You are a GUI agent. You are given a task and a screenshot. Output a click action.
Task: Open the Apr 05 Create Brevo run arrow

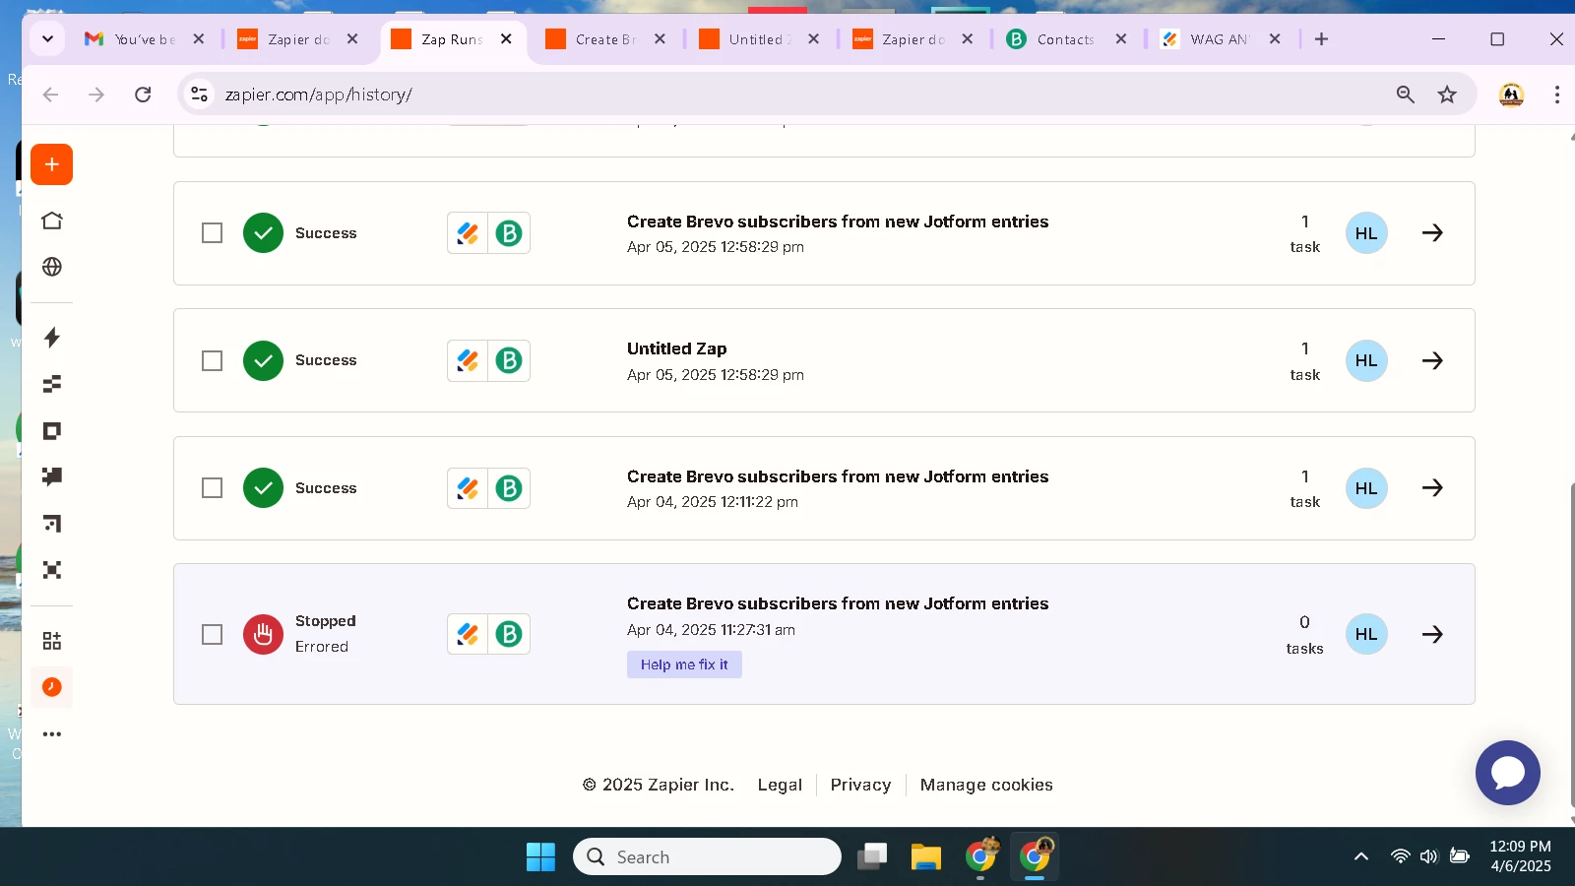[1432, 233]
